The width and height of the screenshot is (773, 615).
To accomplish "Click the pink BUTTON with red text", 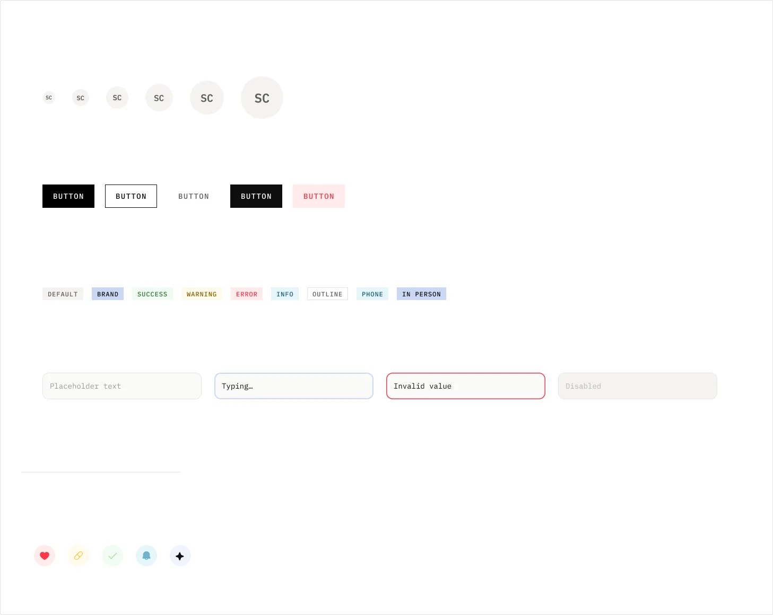I will [x=319, y=196].
